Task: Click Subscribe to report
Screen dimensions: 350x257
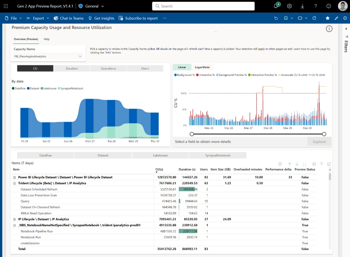Action: pos(138,18)
